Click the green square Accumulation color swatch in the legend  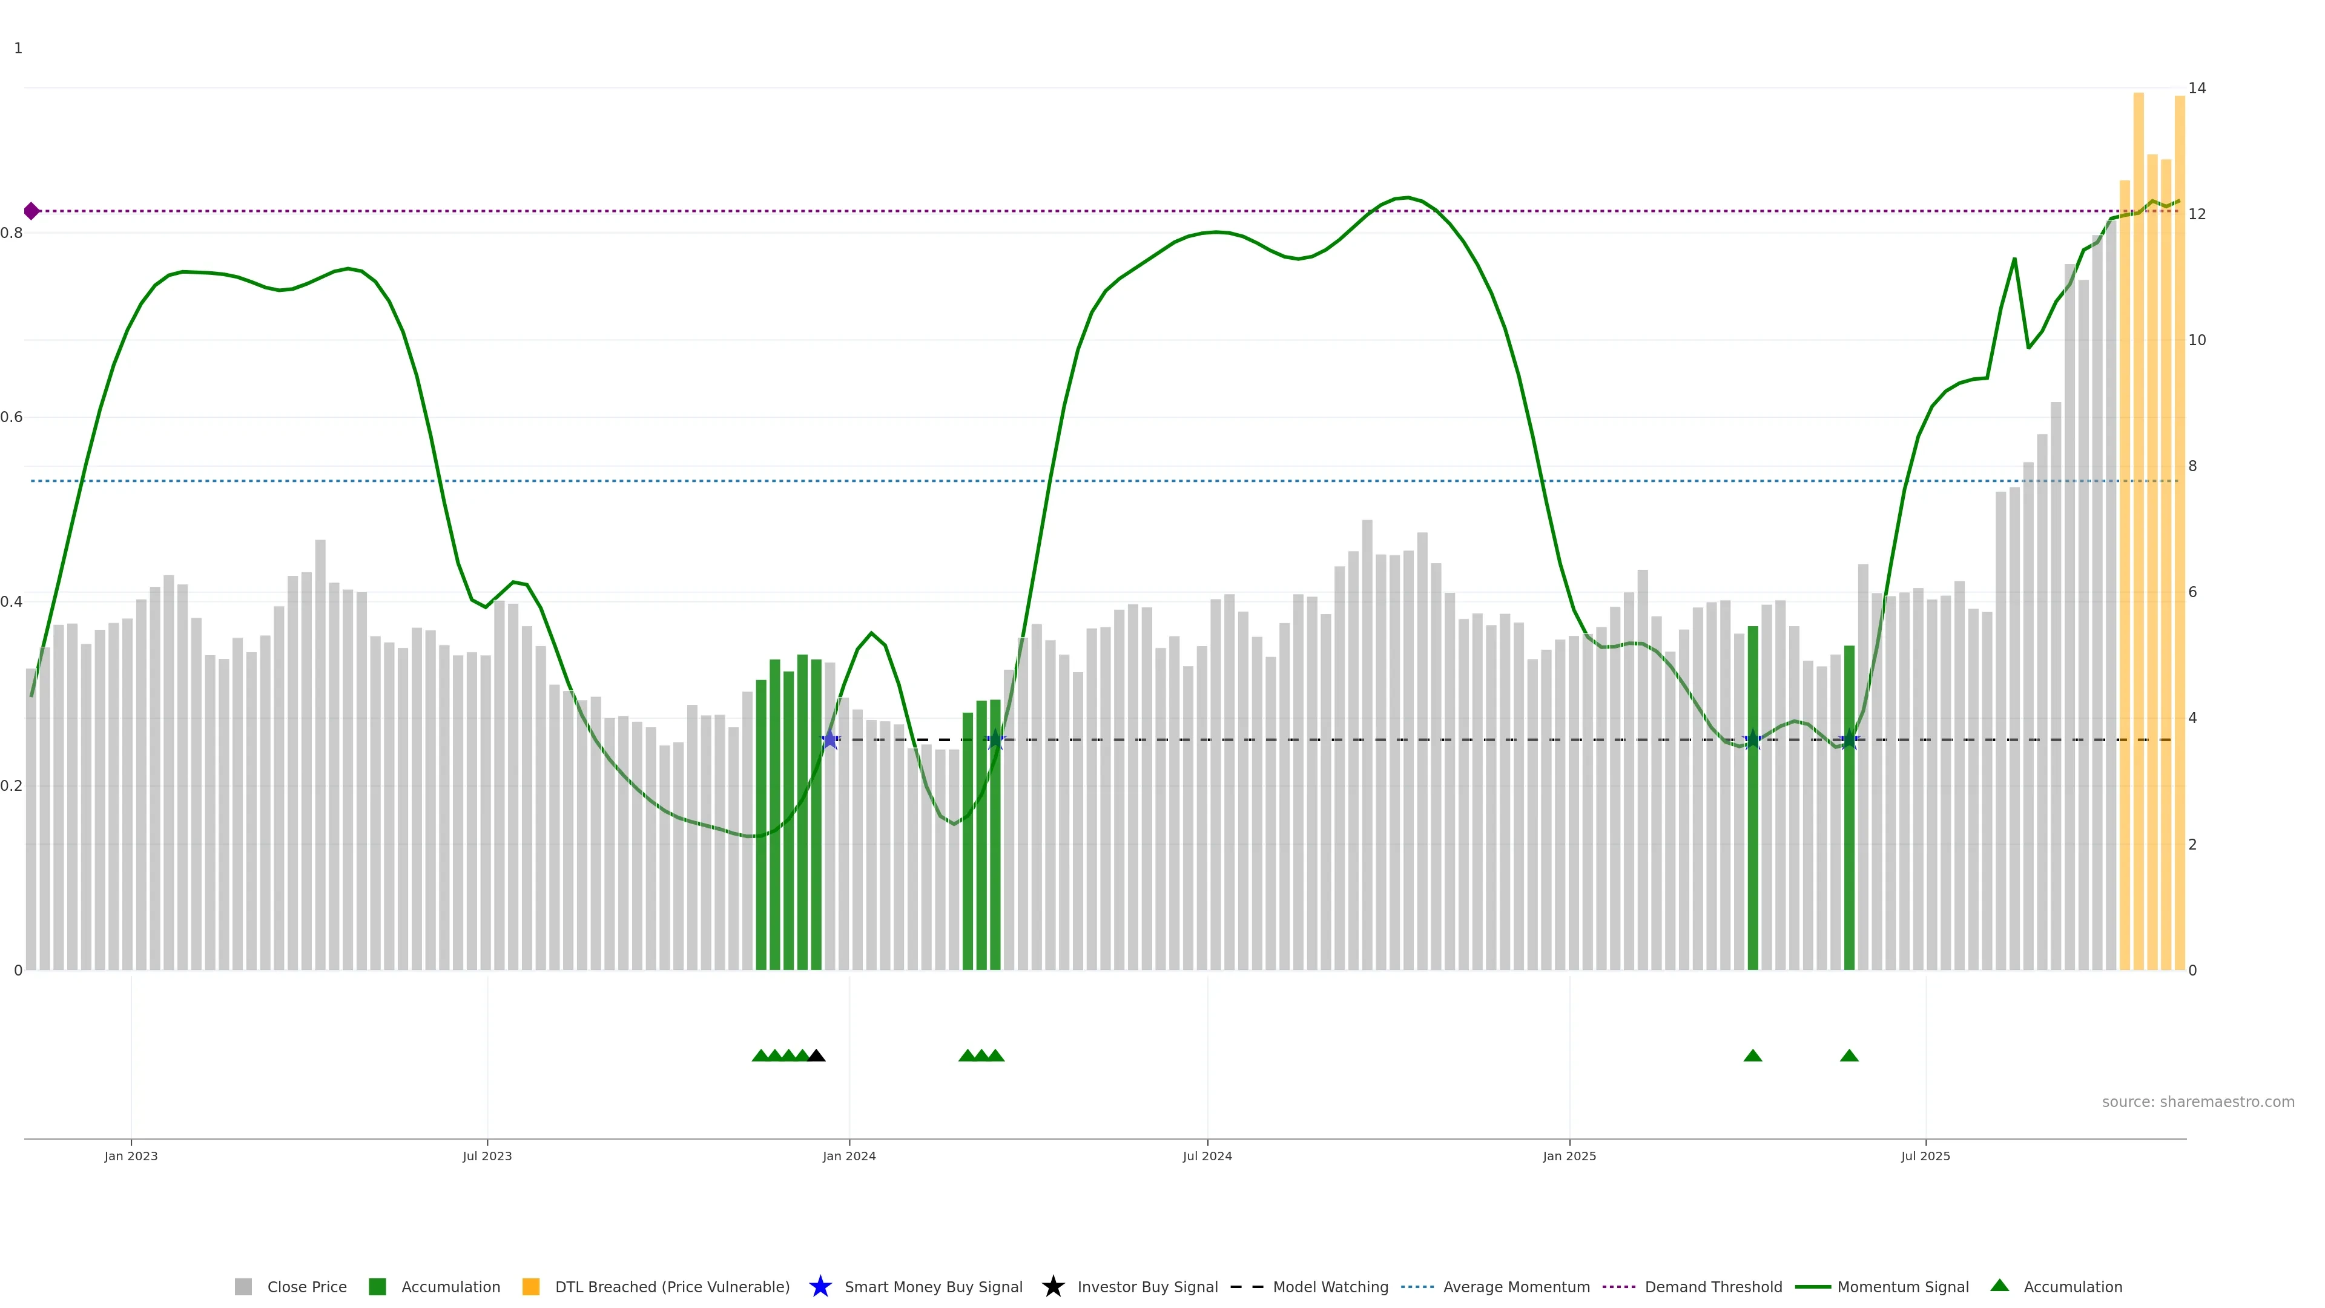pyautogui.click(x=377, y=1287)
